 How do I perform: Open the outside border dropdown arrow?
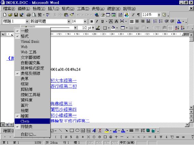[109, 28]
